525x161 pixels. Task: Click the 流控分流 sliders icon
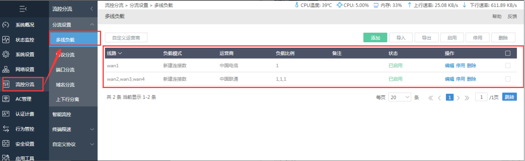[6, 84]
